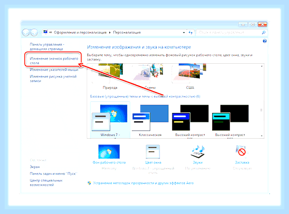Open the 'Цвет окна' window color icon
This screenshot has width=289, height=214.
[x=153, y=152]
